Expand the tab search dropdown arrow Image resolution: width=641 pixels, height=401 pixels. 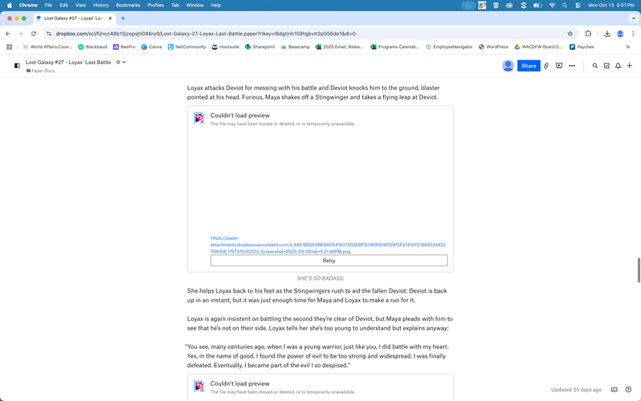coord(634,18)
